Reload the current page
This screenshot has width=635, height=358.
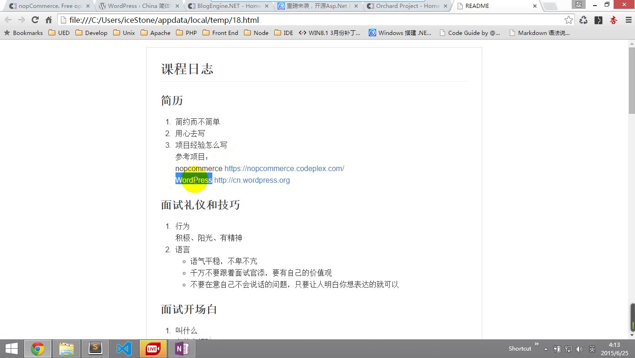pyautogui.click(x=35, y=20)
